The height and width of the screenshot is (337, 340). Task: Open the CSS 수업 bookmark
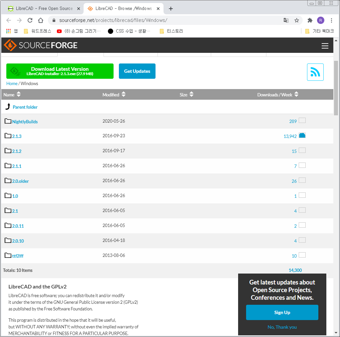click(x=129, y=31)
